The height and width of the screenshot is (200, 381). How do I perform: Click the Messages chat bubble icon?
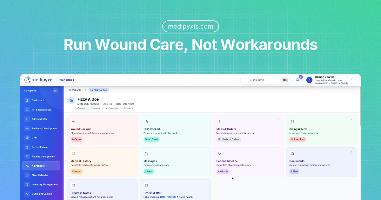click(146, 154)
